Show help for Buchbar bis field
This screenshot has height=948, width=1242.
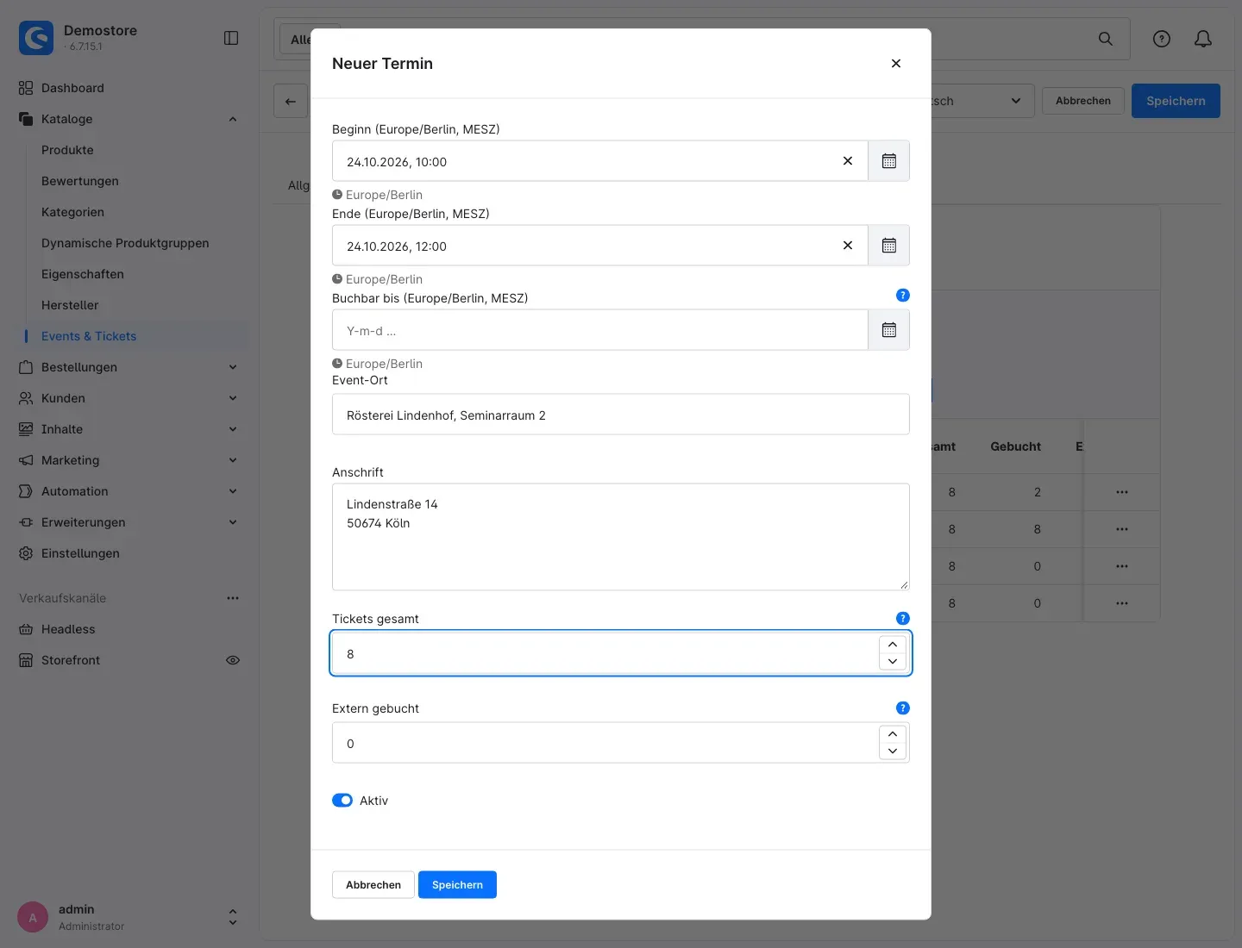click(903, 295)
